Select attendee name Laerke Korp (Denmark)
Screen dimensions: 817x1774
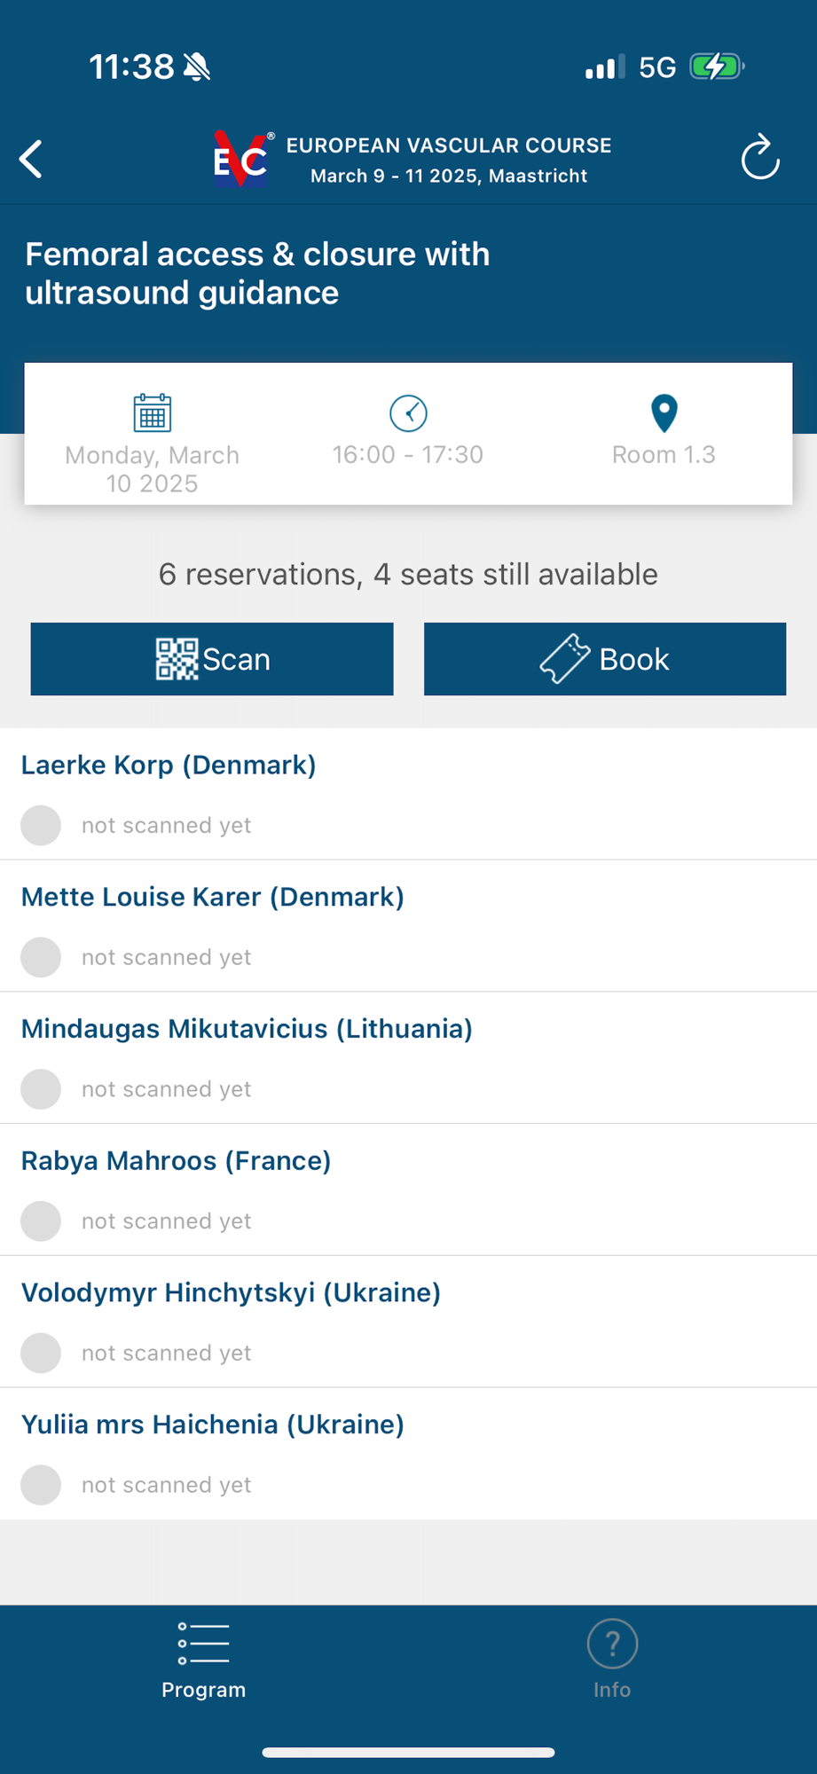169,765
